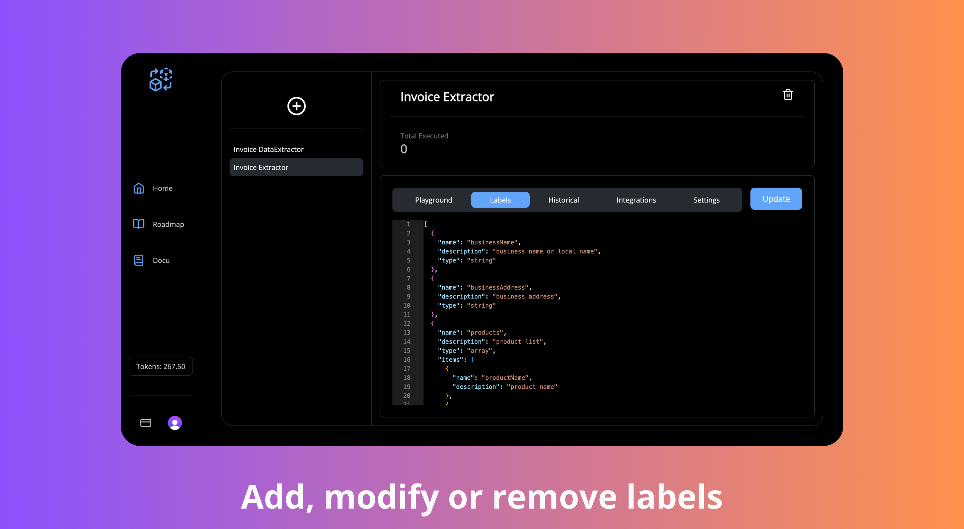Switch to the Playground tab
Screen dimensions: 964x529
(433, 200)
